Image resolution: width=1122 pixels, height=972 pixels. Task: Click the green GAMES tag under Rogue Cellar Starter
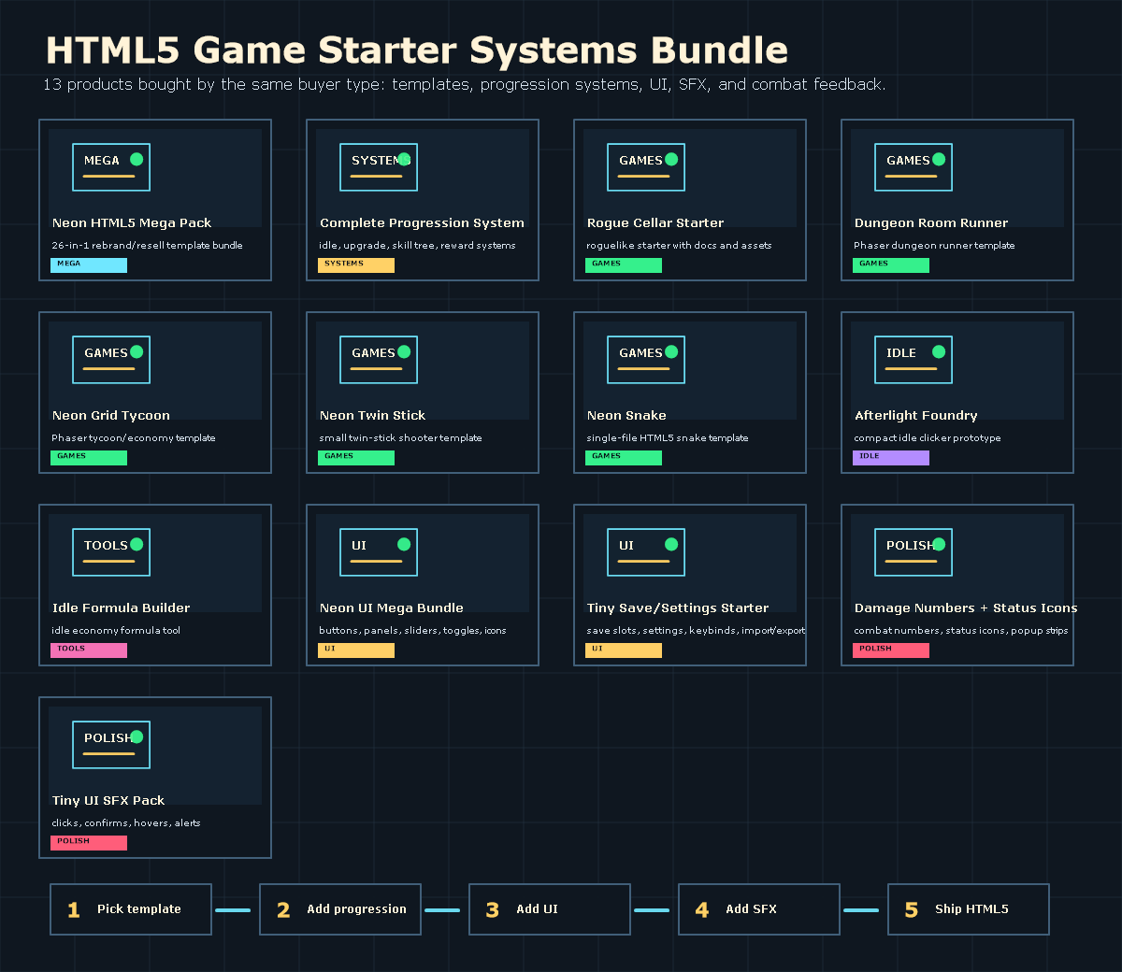[624, 265]
